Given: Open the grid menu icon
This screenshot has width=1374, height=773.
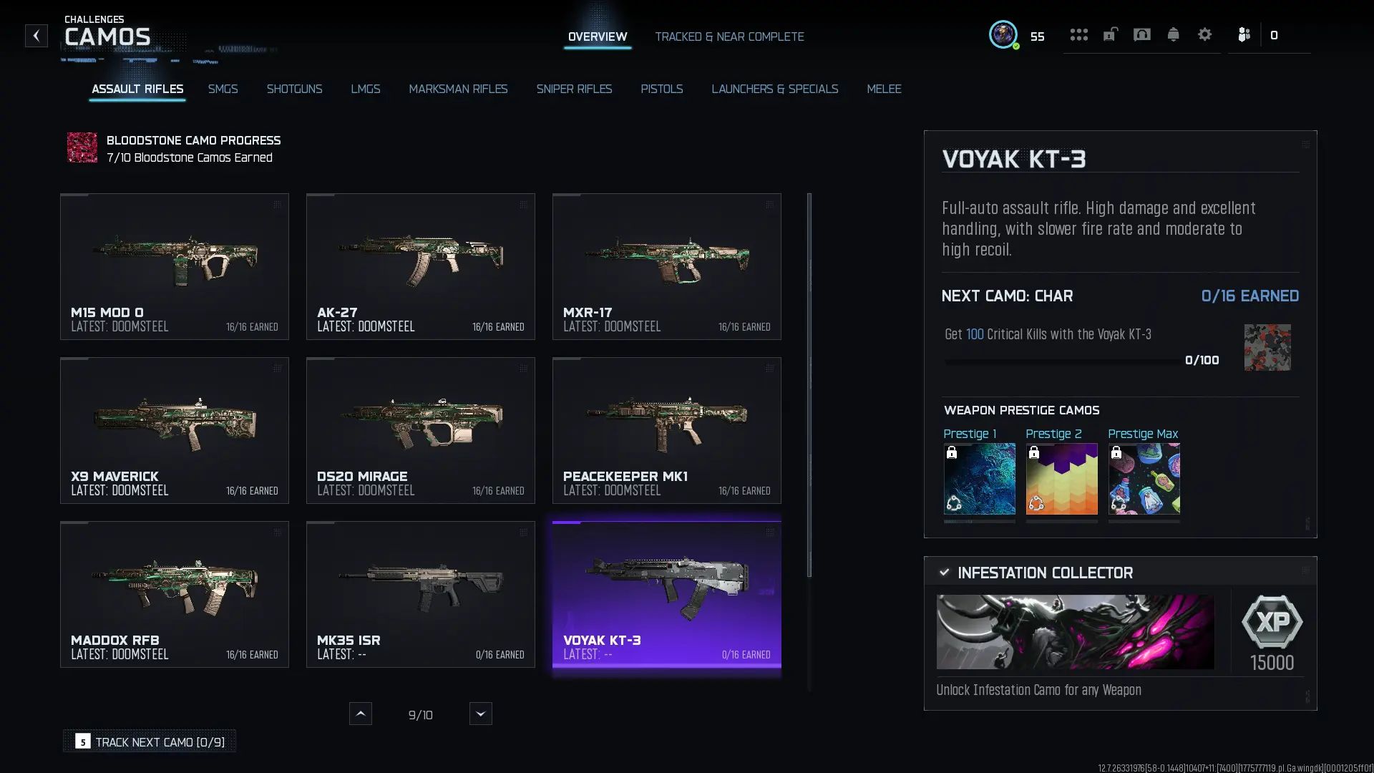Looking at the screenshot, I should [x=1078, y=34].
